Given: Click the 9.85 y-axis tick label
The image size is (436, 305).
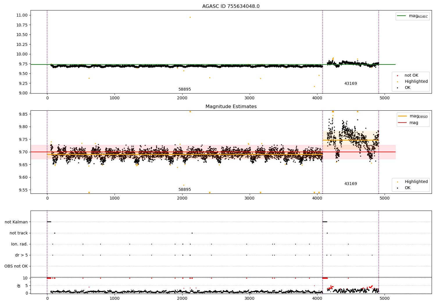Looking at the screenshot, I should (x=23, y=114).
